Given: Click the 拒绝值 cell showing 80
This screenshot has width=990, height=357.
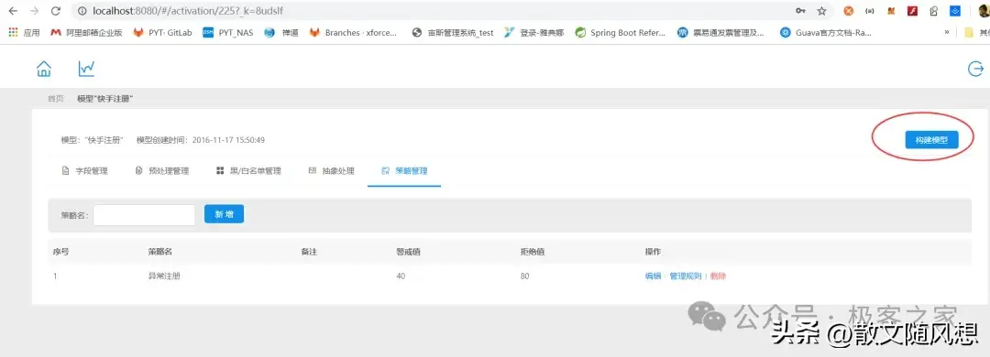Looking at the screenshot, I should point(524,276).
